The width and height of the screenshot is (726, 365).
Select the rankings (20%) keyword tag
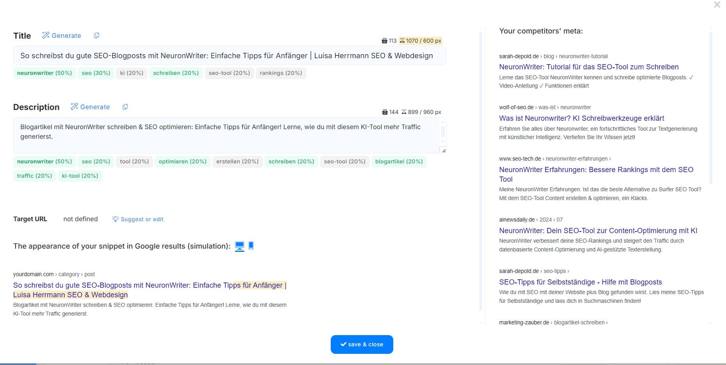(281, 73)
